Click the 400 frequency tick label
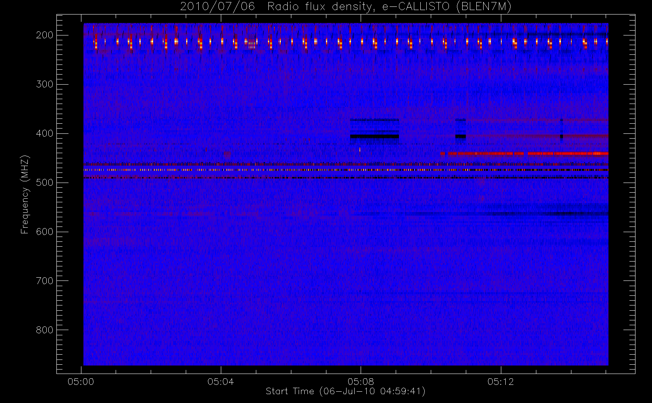The image size is (652, 403). tap(45, 133)
